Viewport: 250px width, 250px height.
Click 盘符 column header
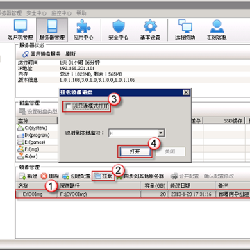click(37, 120)
